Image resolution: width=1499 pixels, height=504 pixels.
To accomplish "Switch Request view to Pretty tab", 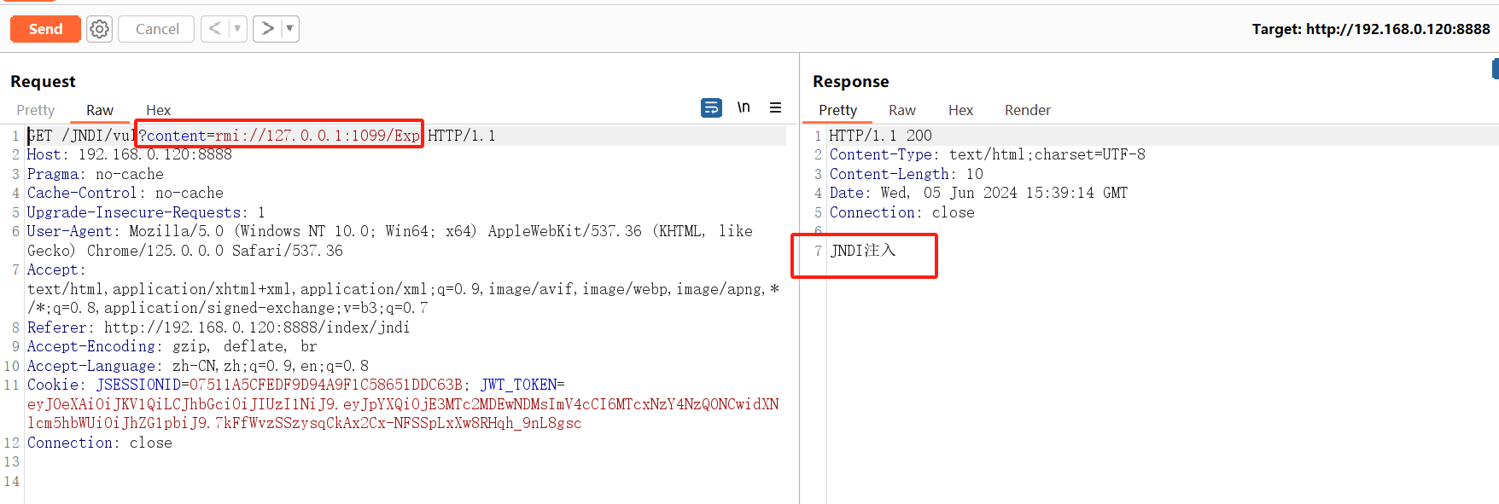I will point(36,110).
